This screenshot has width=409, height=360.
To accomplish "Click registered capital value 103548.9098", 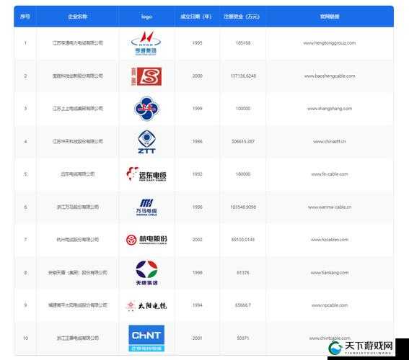I will 243,207.
